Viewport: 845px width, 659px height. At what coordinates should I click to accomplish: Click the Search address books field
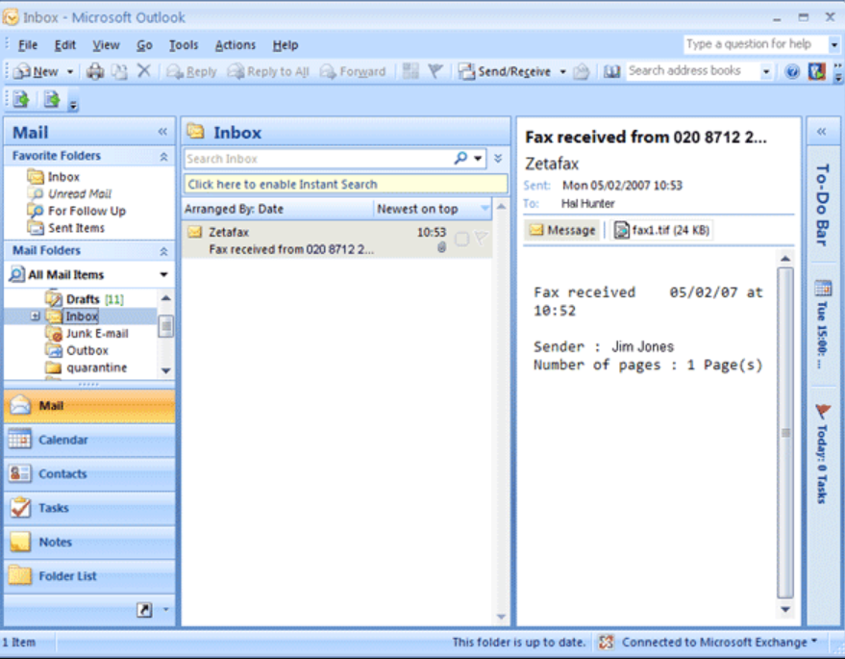692,70
